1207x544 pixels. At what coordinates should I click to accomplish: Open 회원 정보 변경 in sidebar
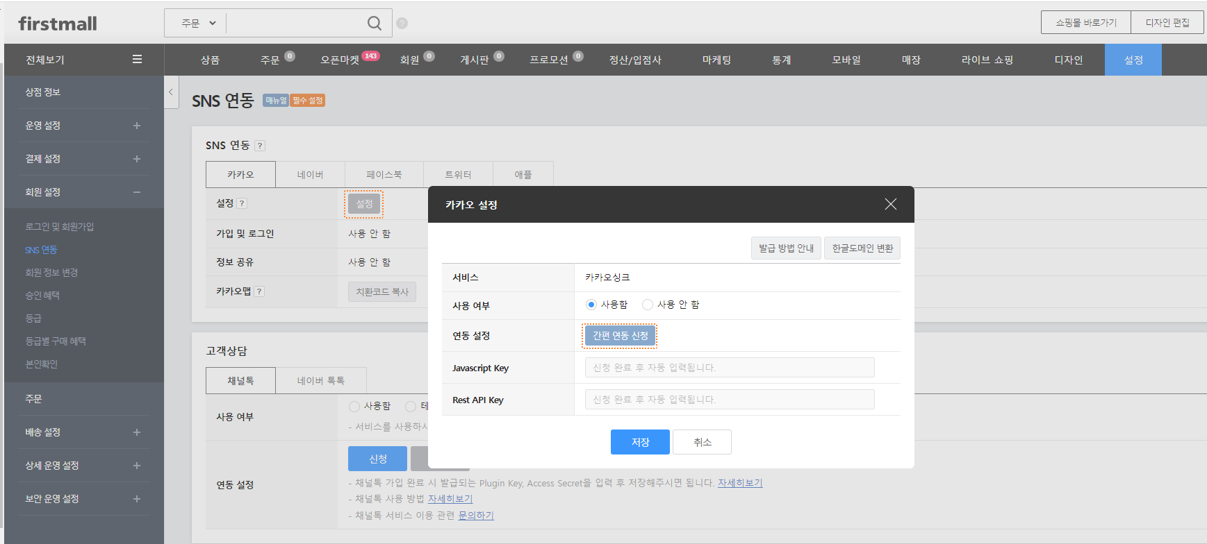click(51, 273)
